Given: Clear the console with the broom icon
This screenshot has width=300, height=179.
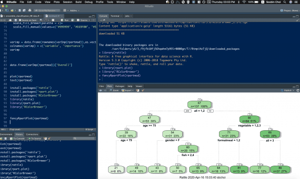Looking at the screenshot, I should tap(297, 20).
